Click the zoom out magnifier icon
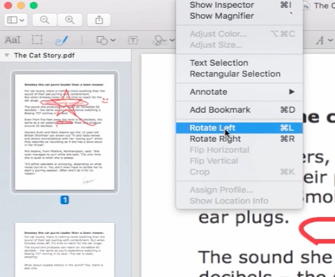This screenshot has height=277, width=335. [x=44, y=20]
